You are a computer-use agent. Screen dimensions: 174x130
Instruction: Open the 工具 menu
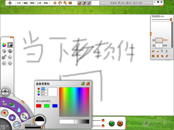point(39,3)
